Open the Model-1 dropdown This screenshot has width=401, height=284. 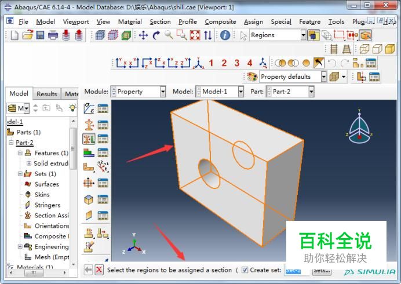(240, 92)
